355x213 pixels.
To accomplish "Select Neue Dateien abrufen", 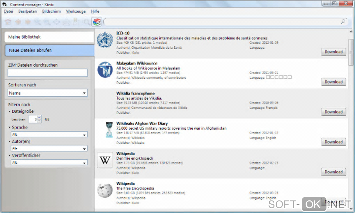I will pyautogui.click(x=49, y=50).
